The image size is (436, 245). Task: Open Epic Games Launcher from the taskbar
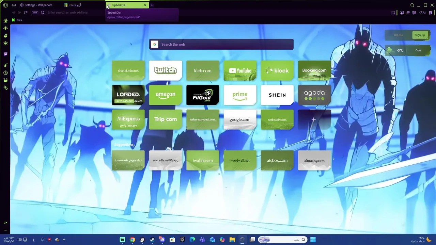(182, 240)
